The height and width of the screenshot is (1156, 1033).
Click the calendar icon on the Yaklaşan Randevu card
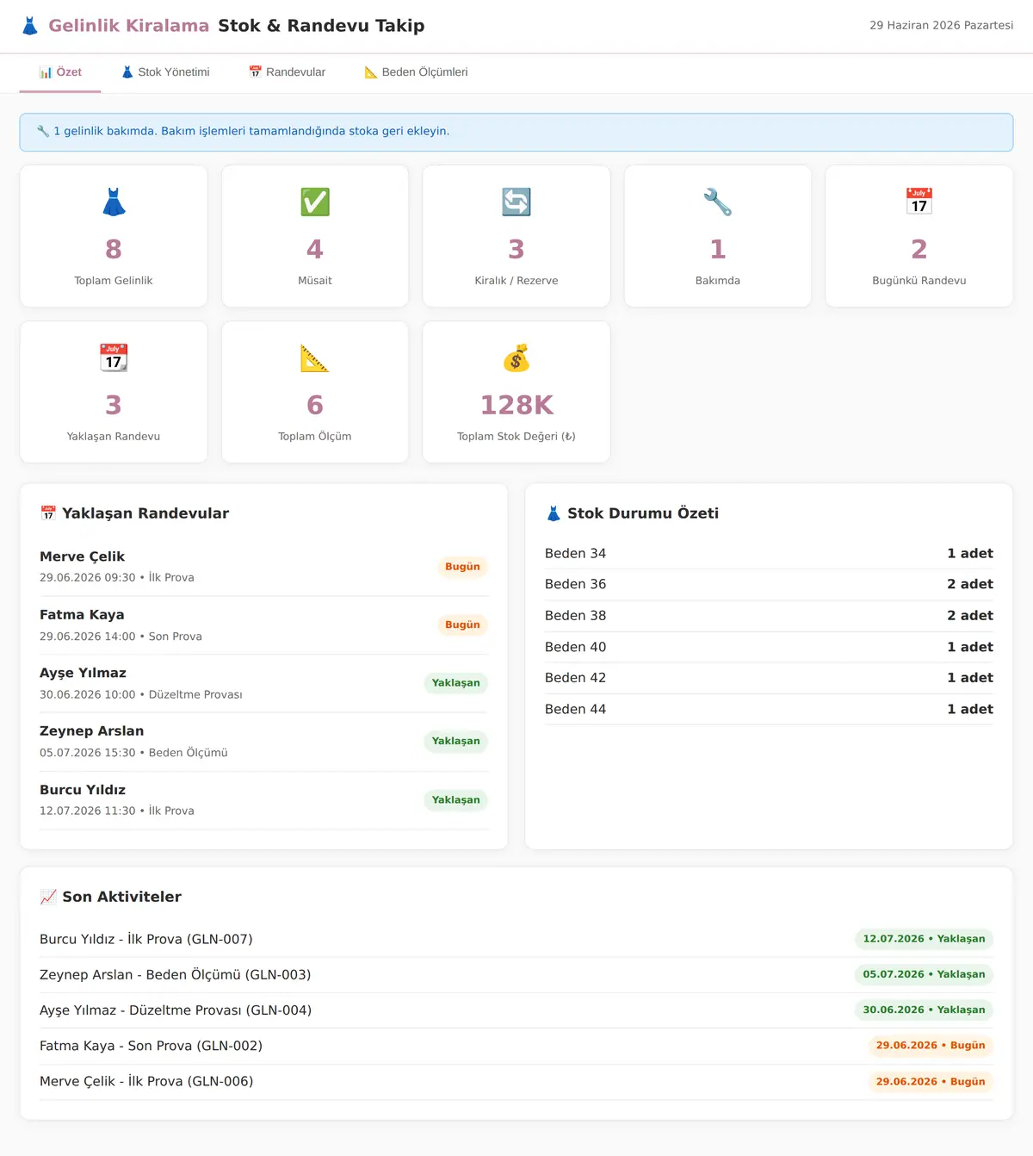[x=114, y=357]
